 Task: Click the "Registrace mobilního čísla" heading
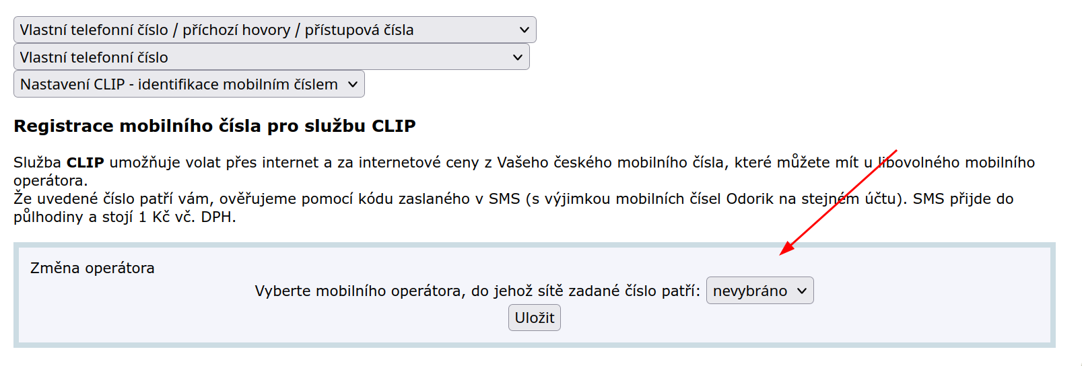(214, 126)
